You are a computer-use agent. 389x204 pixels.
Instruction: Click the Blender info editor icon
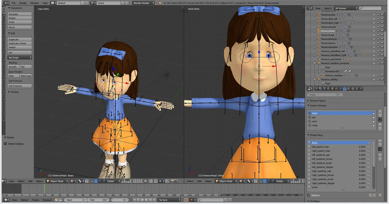[x=6, y=3]
